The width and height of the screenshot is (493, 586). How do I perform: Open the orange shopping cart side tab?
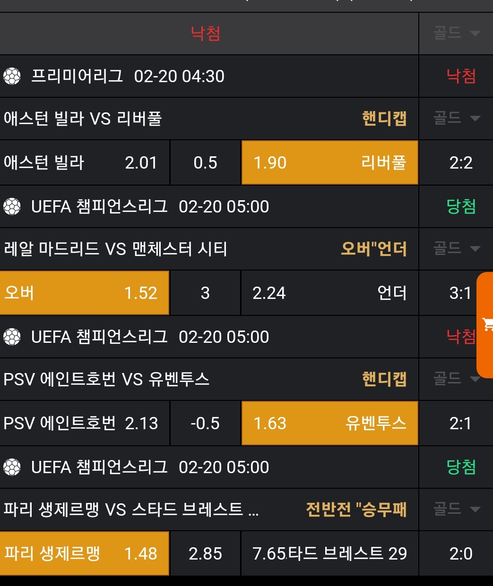pos(485,325)
